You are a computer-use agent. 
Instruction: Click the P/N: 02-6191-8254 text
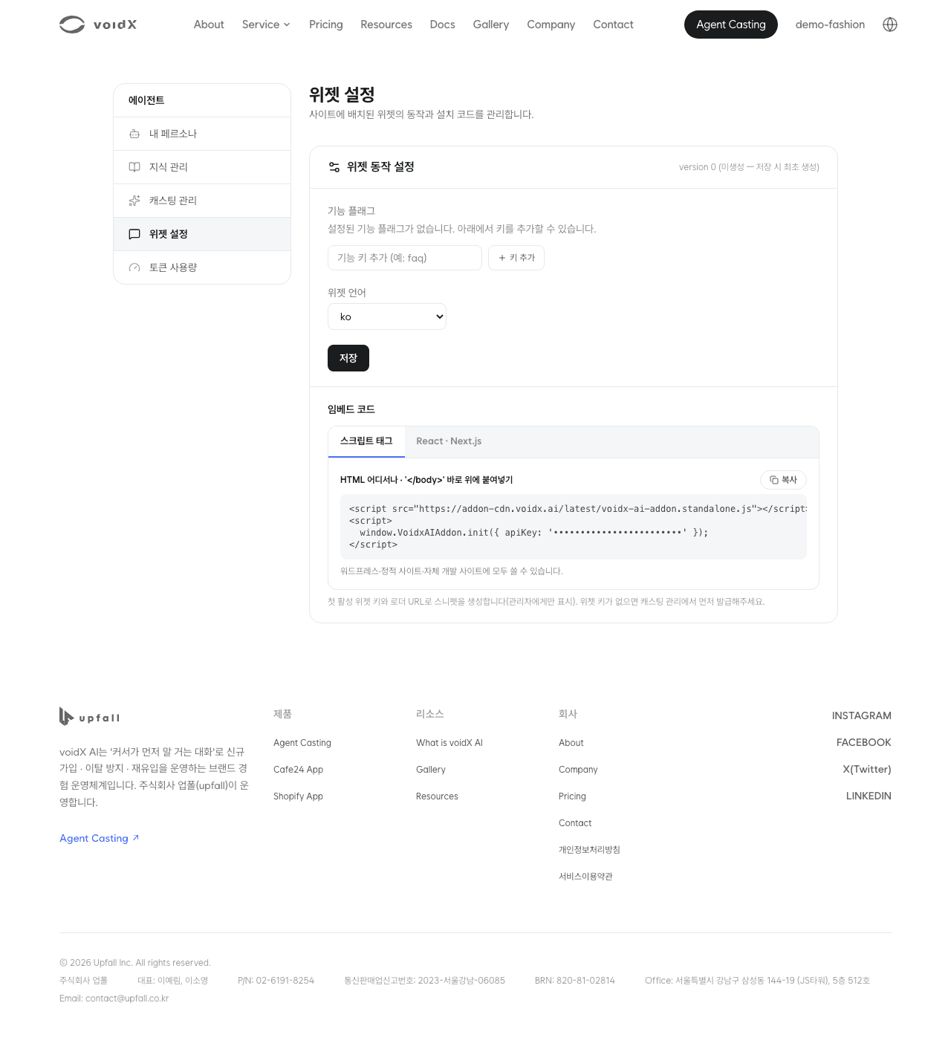click(x=276, y=981)
